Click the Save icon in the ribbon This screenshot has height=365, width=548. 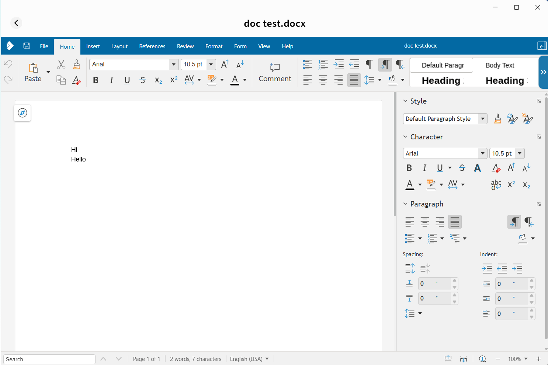pos(27,46)
